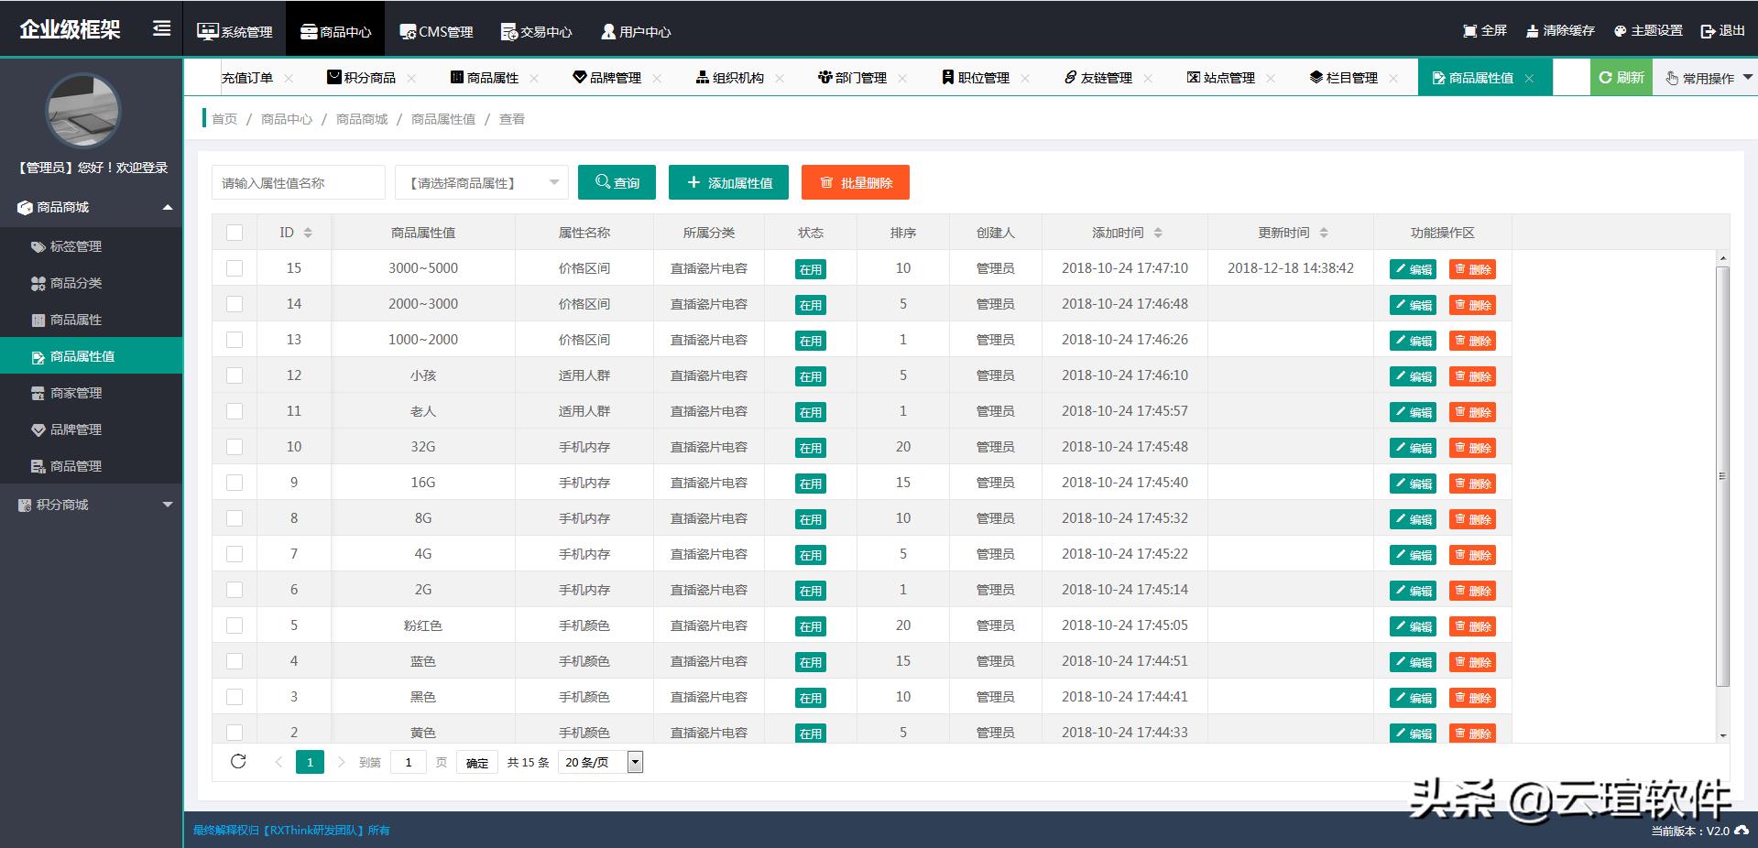
Task: Click the 添加属性值 button
Action: pos(728,182)
